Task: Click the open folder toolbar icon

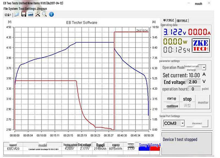Action: (17, 15)
